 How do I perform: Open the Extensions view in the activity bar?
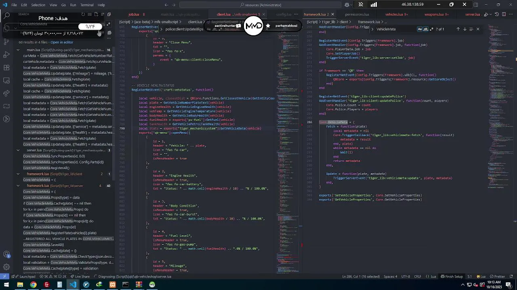coord(6,67)
